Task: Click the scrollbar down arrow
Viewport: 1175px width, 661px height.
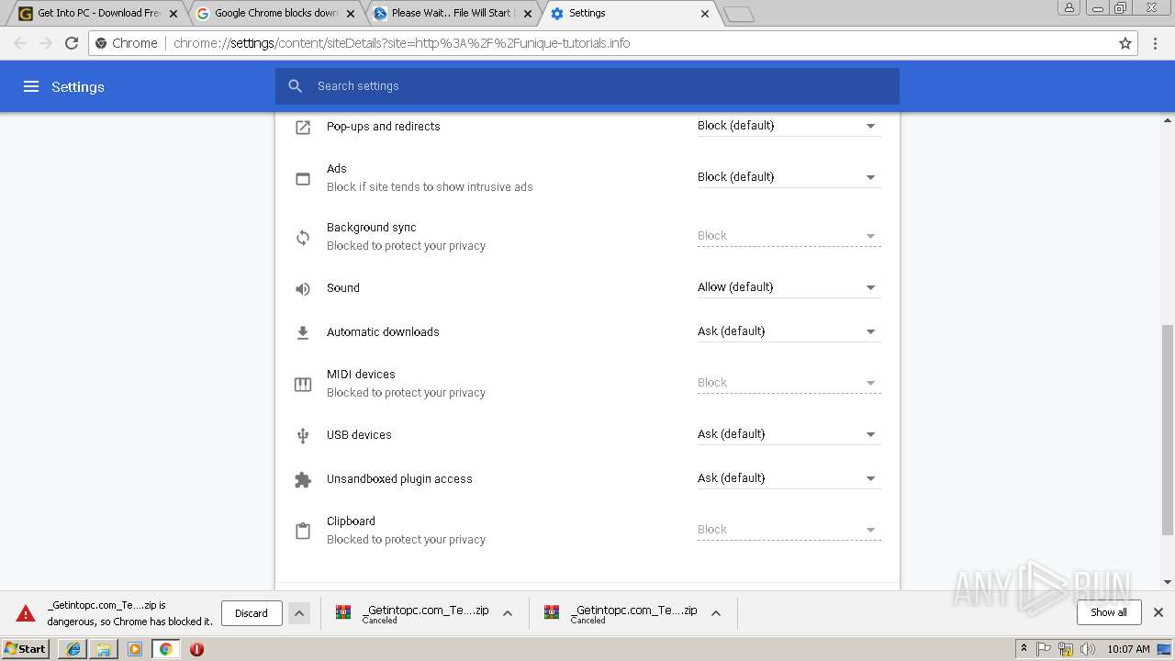Action: (1168, 582)
